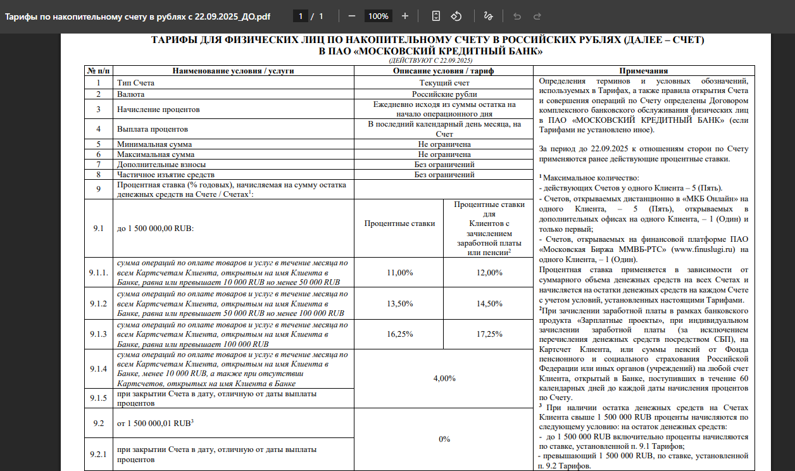Click the fit to page icon
The width and height of the screenshot is (795, 471).
coord(436,16)
